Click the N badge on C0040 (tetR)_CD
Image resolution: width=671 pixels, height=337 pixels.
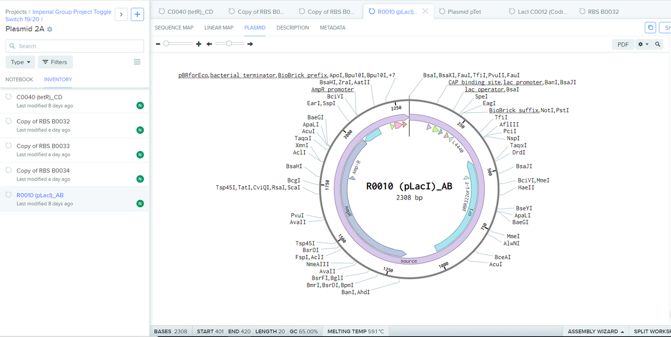(x=140, y=105)
